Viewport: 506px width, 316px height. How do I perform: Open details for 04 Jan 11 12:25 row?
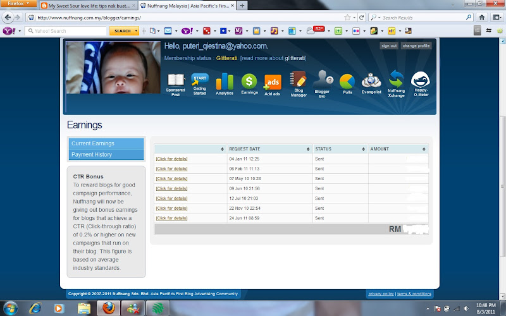click(x=171, y=159)
